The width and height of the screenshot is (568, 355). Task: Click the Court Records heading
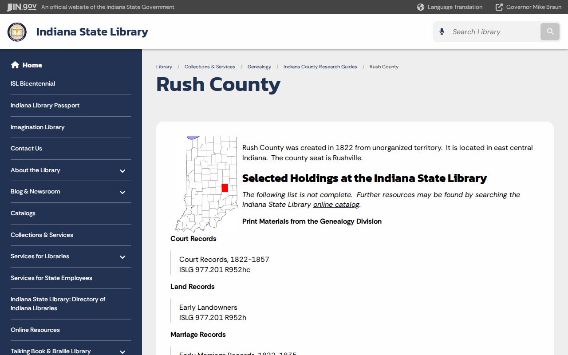pyautogui.click(x=193, y=239)
